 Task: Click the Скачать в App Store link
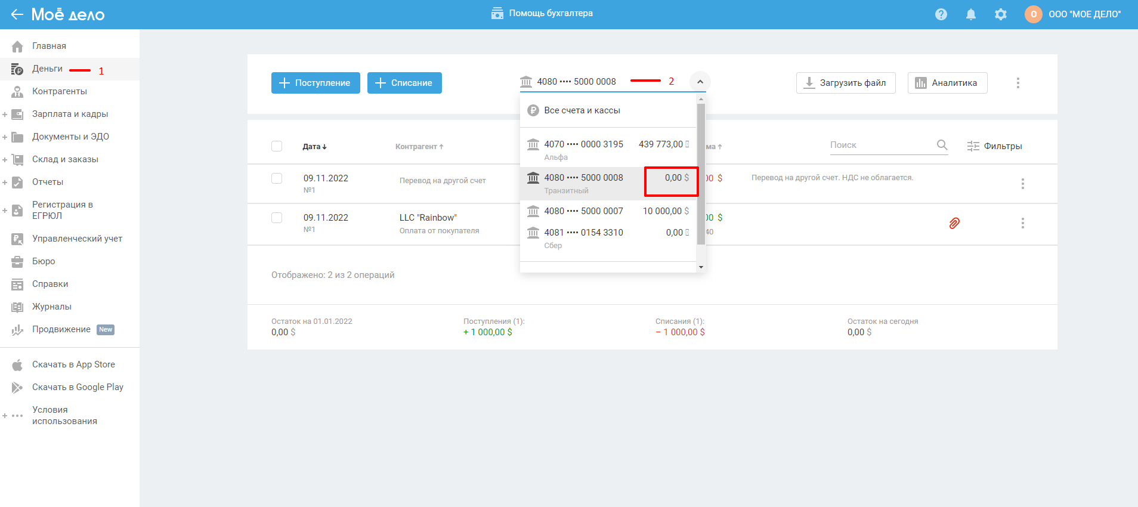coord(73,364)
